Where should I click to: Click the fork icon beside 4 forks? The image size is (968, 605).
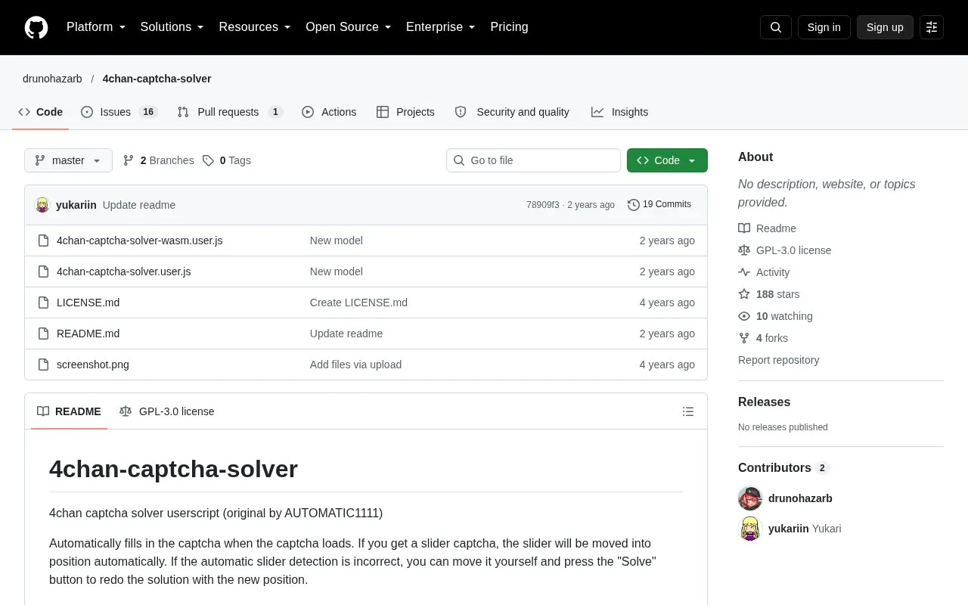click(x=744, y=338)
